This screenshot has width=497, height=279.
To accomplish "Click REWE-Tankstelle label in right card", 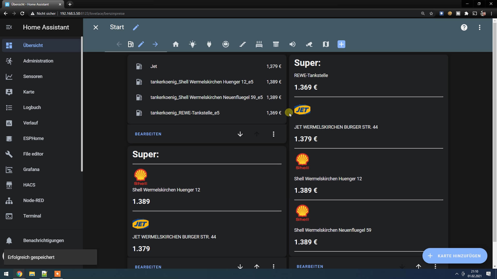I will (x=311, y=75).
